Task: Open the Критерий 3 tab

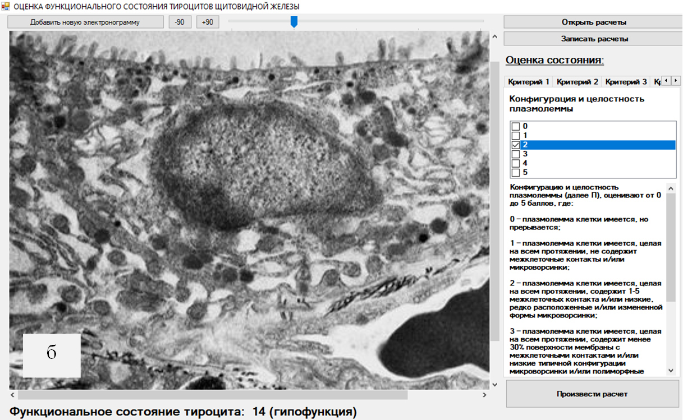Action: pos(626,82)
